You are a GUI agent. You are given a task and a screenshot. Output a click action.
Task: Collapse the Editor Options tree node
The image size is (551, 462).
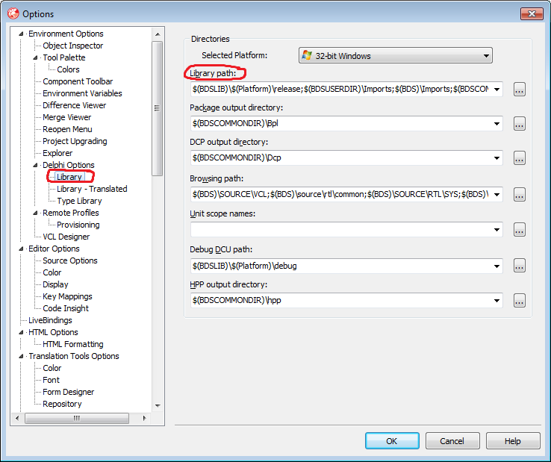[21, 249]
